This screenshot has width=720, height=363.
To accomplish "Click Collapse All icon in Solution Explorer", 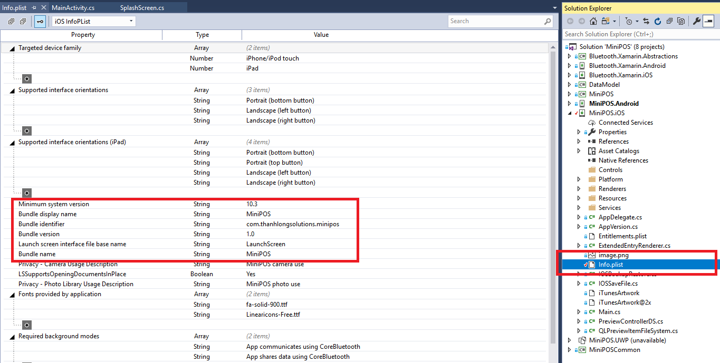I will 669,21.
